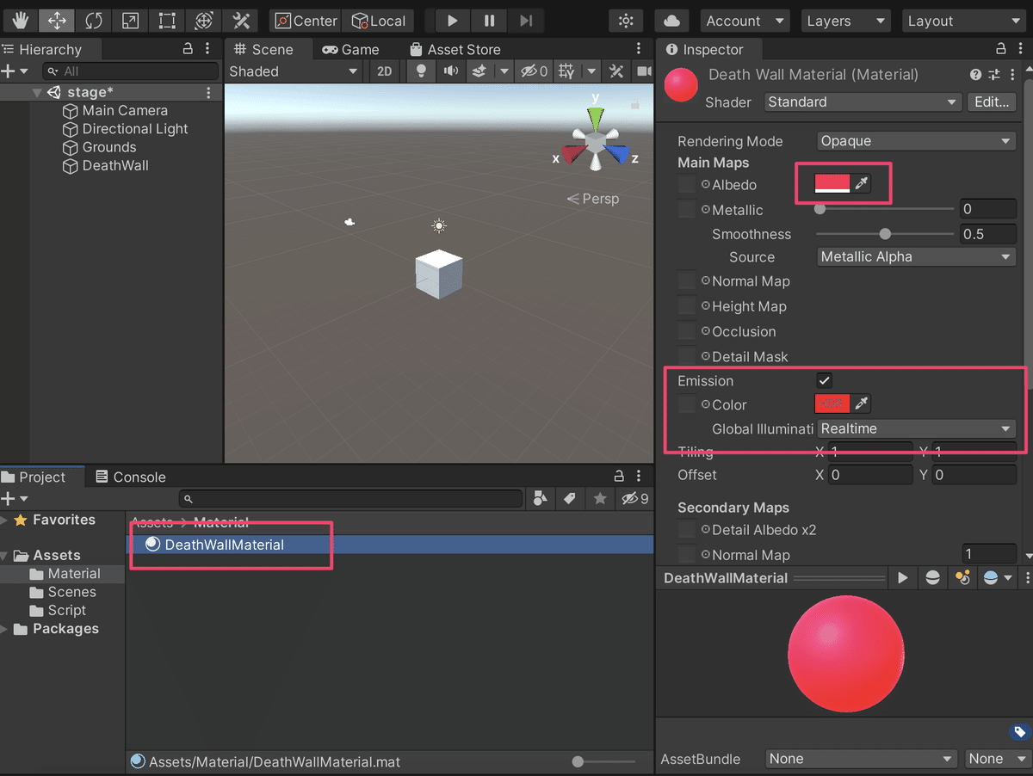Screen dimensions: 1033x776
Task: Expand the Packages folder
Action: click(x=4, y=629)
